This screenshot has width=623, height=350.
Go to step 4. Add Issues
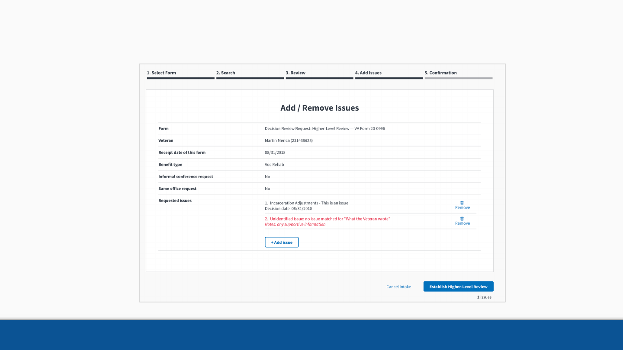click(x=389, y=74)
